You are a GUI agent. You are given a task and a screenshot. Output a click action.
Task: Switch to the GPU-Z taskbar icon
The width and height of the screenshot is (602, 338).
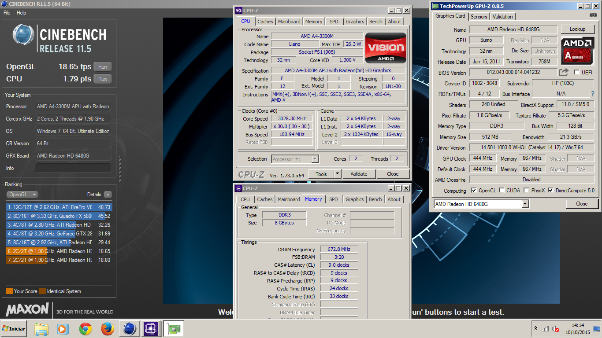pyautogui.click(x=173, y=329)
